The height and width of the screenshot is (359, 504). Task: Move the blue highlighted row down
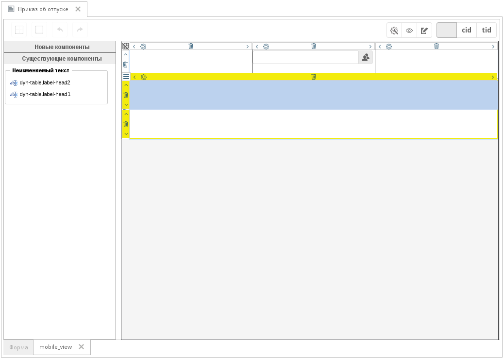(126, 105)
